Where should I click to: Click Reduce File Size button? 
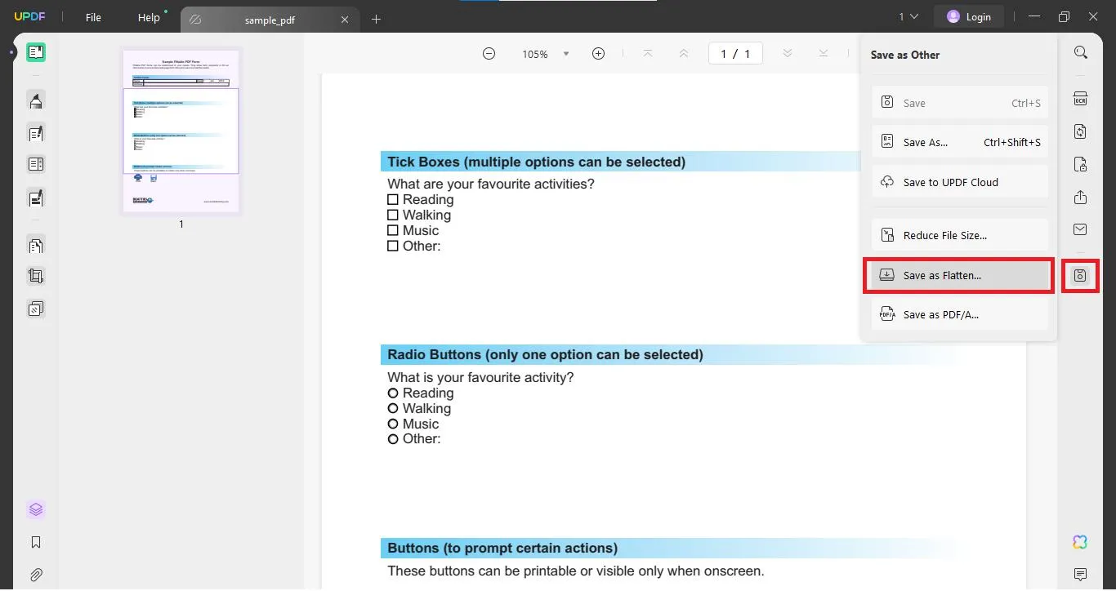tap(960, 235)
